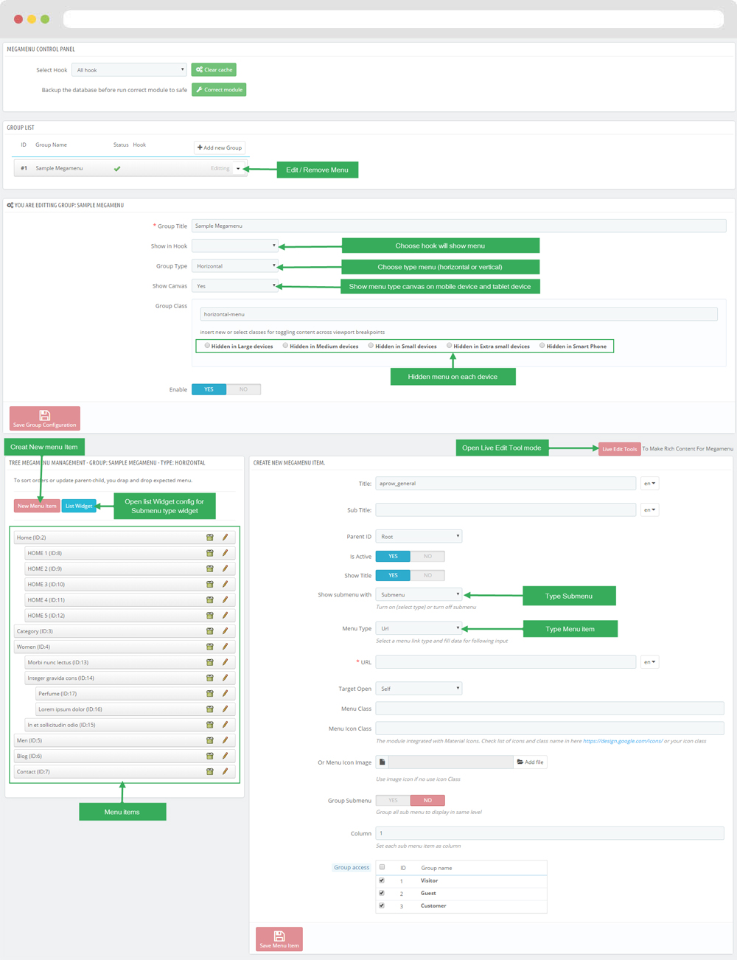Screen dimensions: 737x960
Task: Set Group Submenu toggle to YES
Action: [393, 800]
